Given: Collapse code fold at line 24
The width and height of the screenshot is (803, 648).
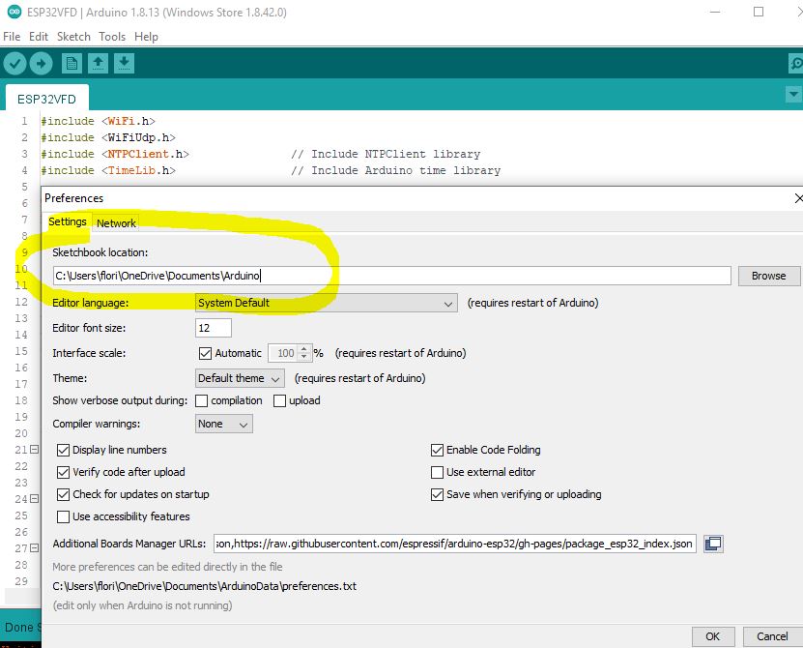Looking at the screenshot, I should [x=35, y=499].
